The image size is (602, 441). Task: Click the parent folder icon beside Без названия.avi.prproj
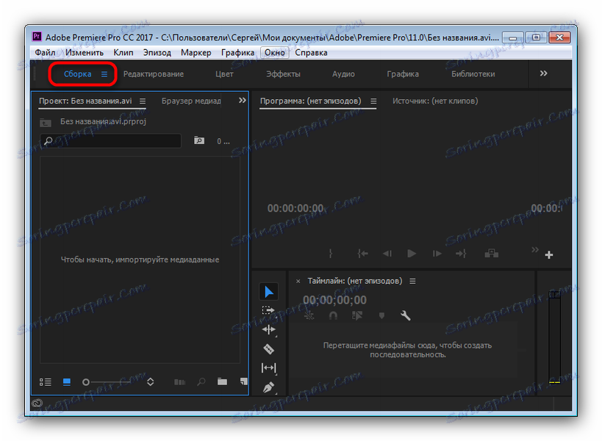[x=46, y=123]
